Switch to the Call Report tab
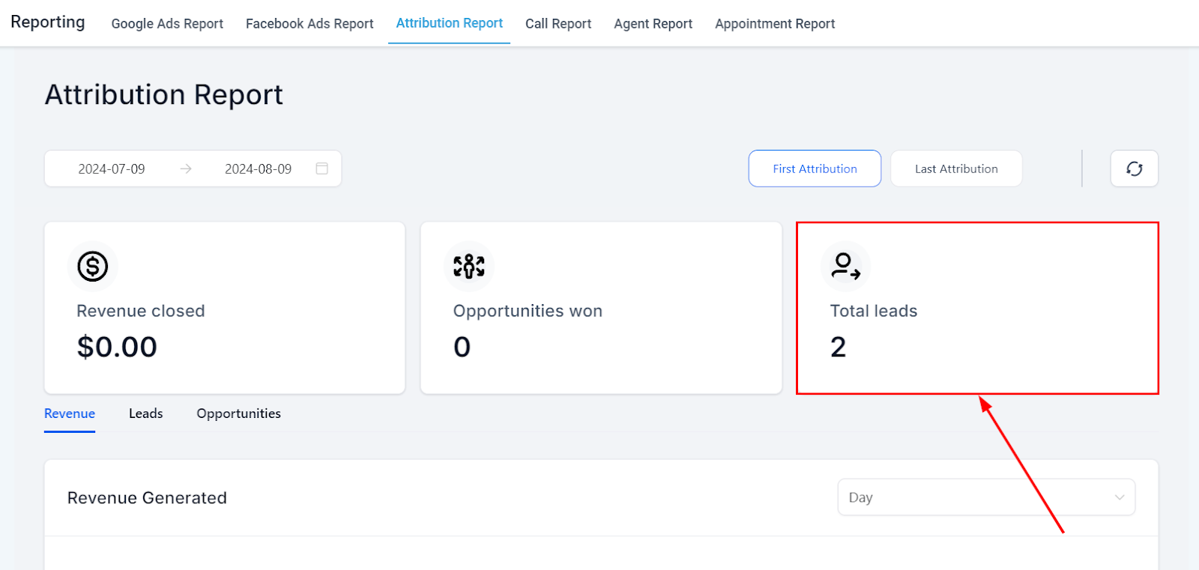 (558, 24)
